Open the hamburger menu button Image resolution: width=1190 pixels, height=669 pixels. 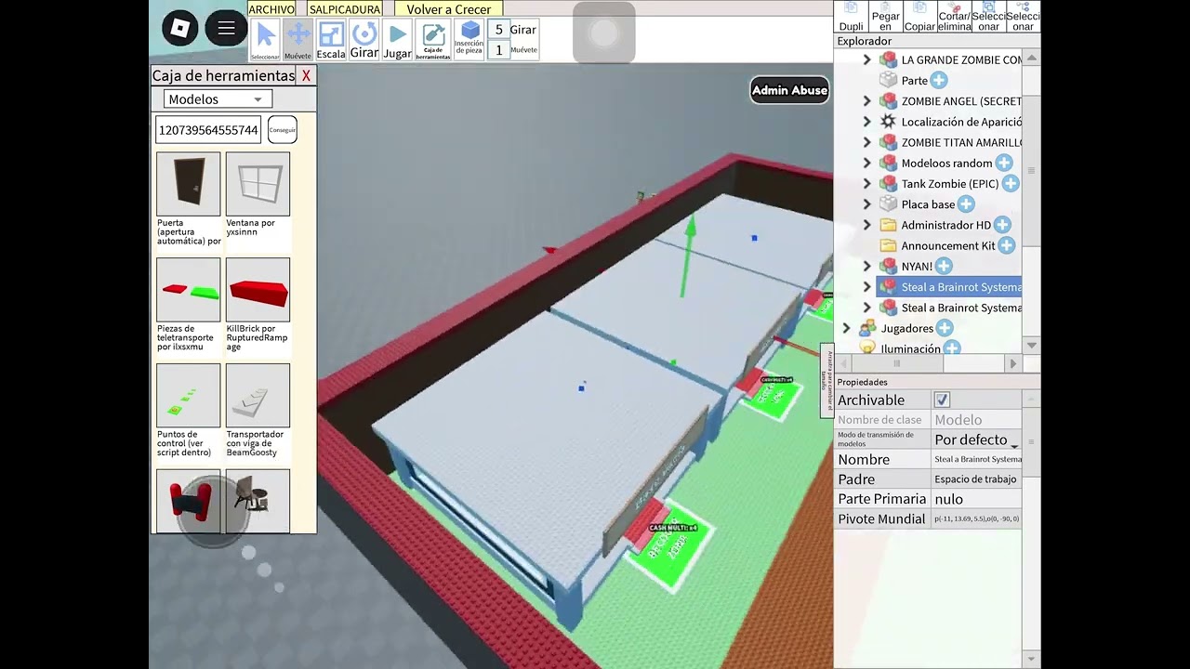click(x=226, y=29)
